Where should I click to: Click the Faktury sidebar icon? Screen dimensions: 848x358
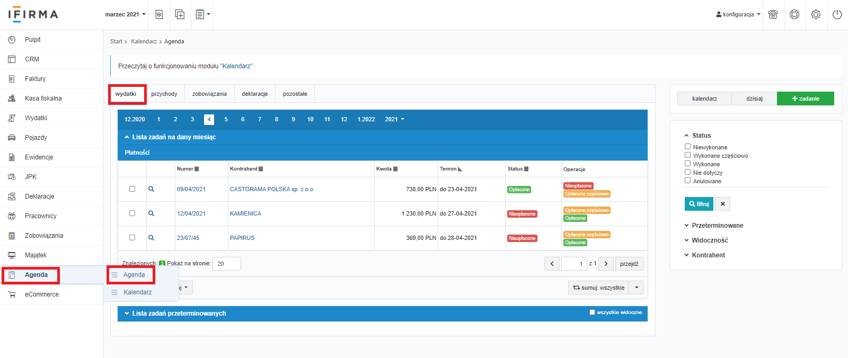coord(12,79)
